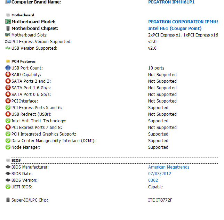Select the Super-IO/LPC Chip label
Image resolution: width=224 pixels, height=220 pixels.
click(x=30, y=200)
